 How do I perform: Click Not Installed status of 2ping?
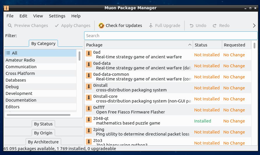(x=207, y=132)
